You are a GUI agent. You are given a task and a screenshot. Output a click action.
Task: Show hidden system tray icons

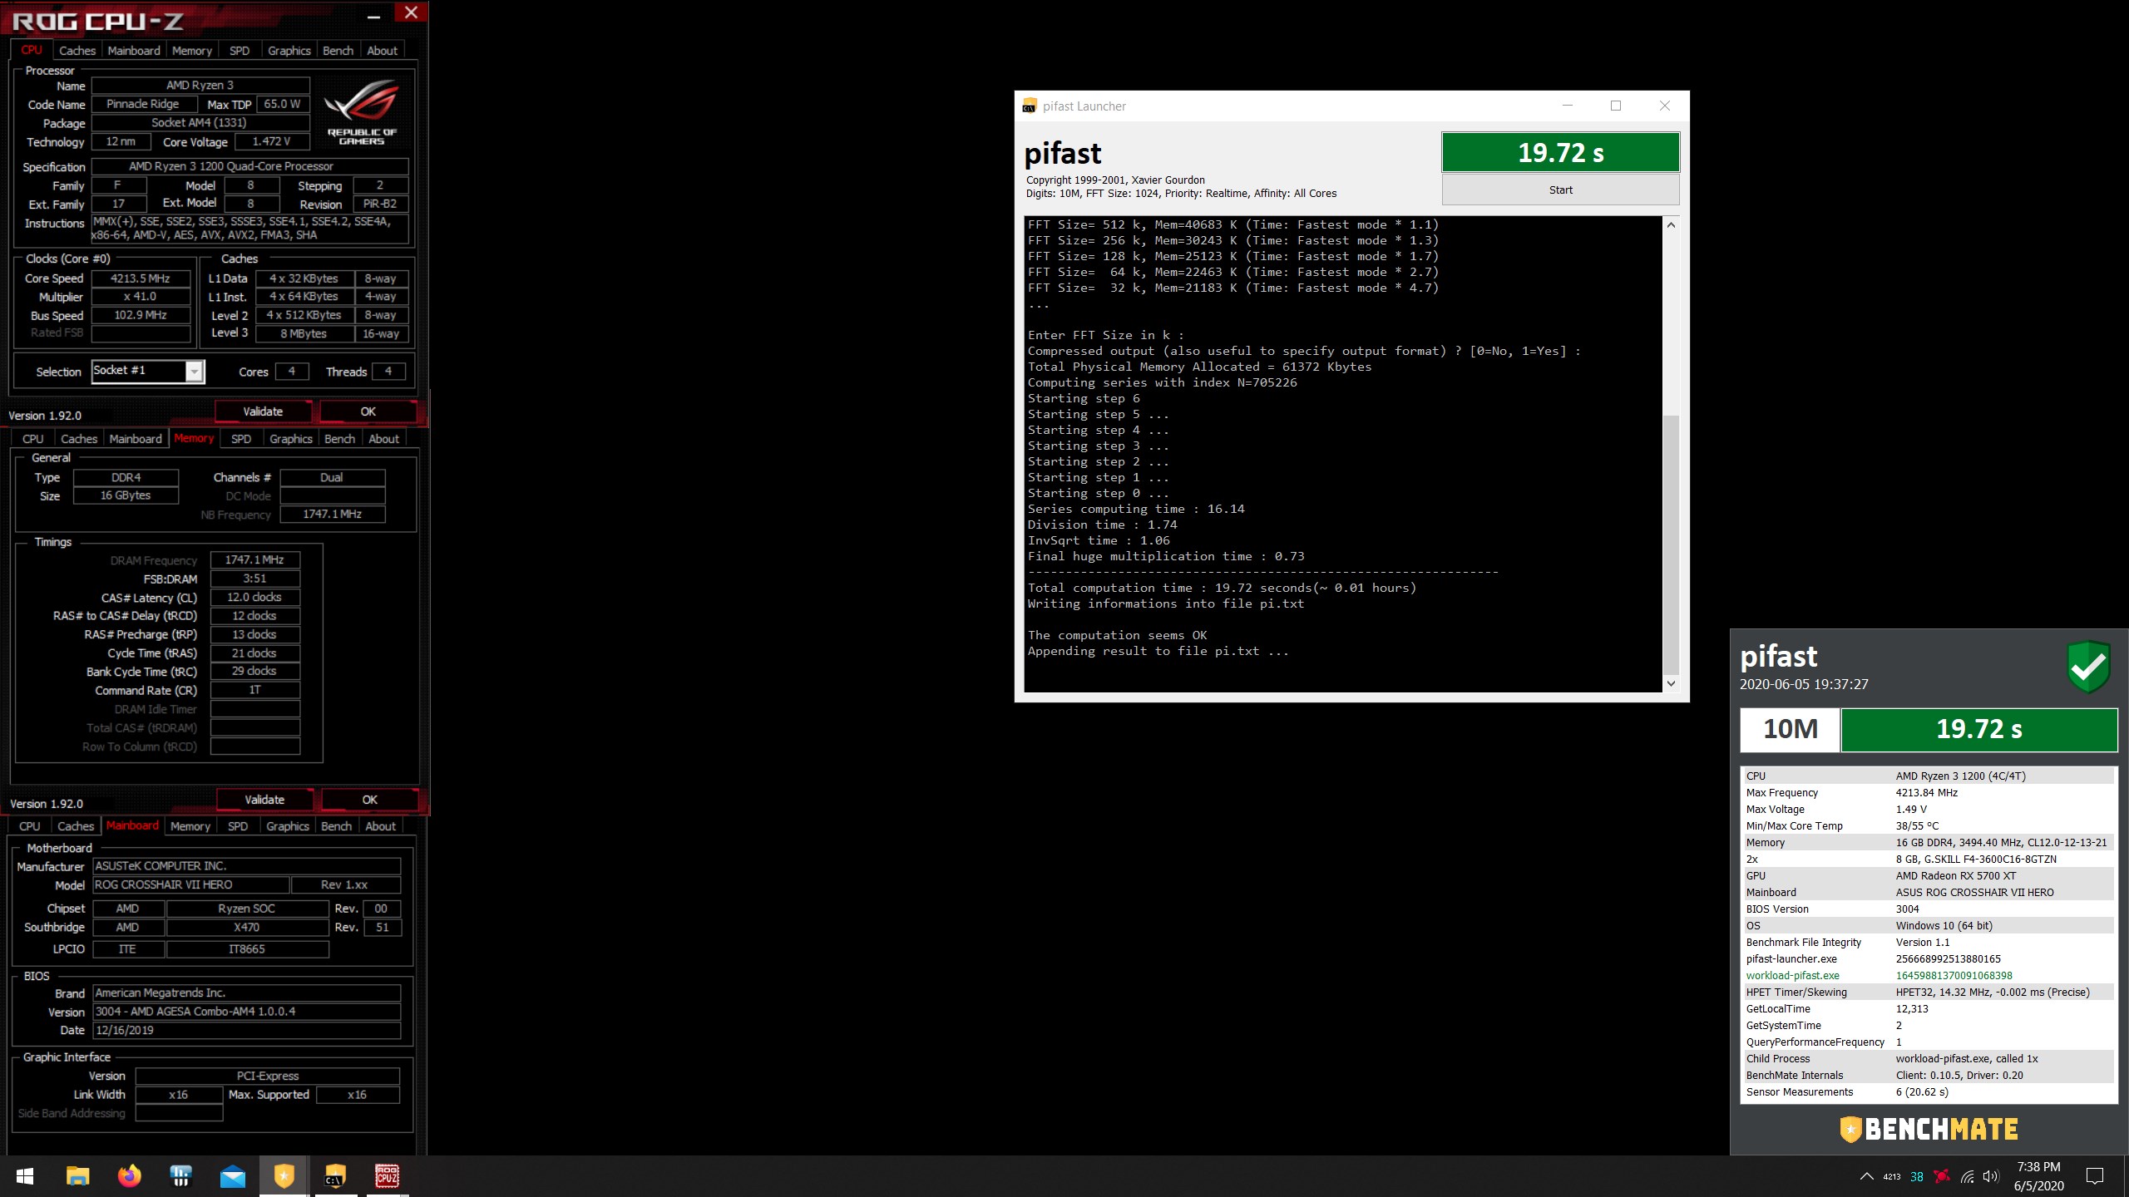point(1866,1176)
